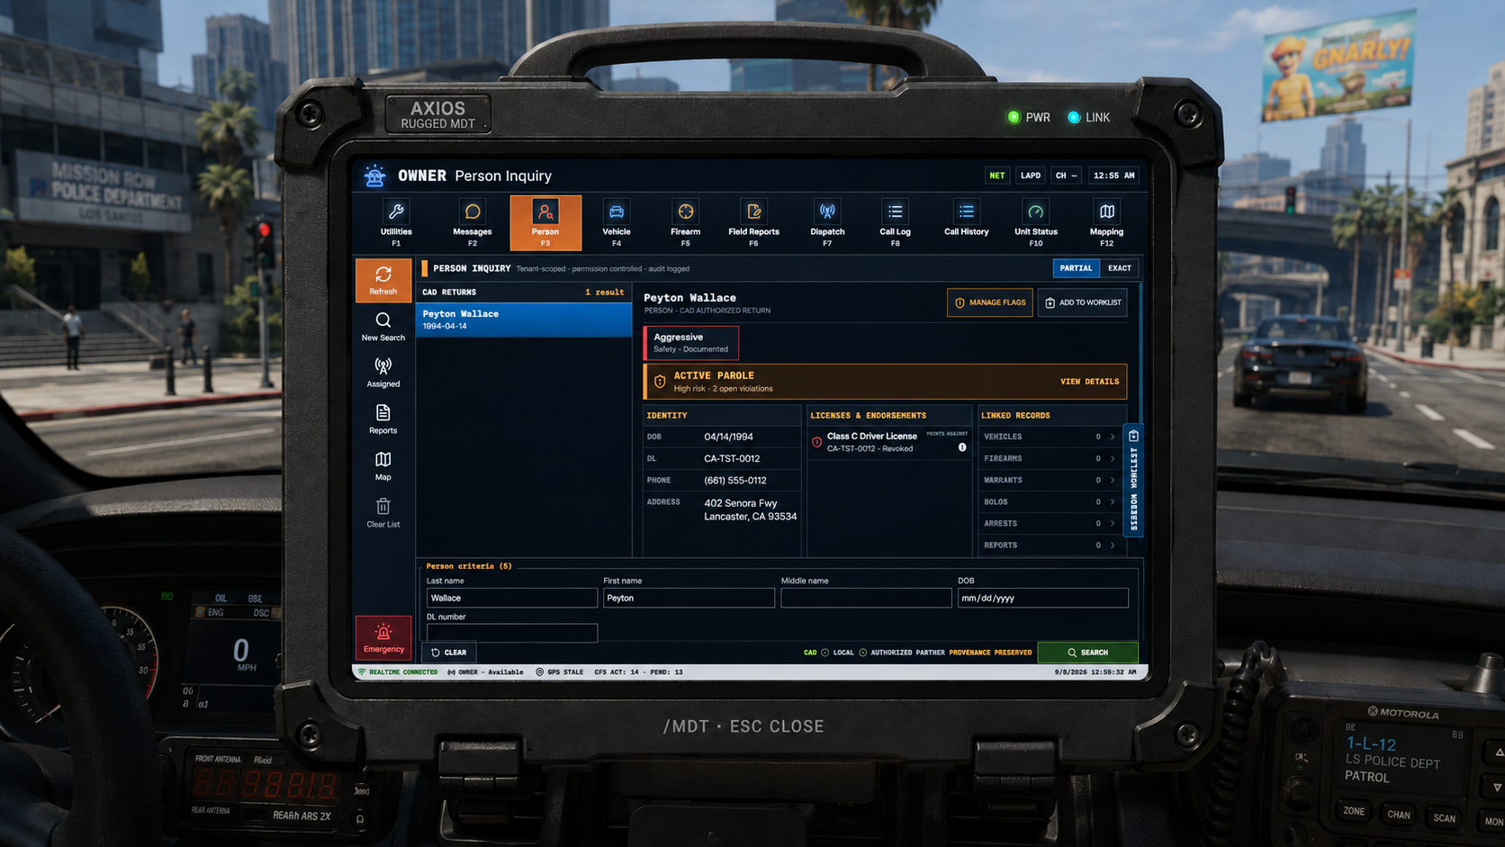Toggle the AUTHORIZED PARTNER source indicator
The height and width of the screenshot is (847, 1505).
click(863, 653)
